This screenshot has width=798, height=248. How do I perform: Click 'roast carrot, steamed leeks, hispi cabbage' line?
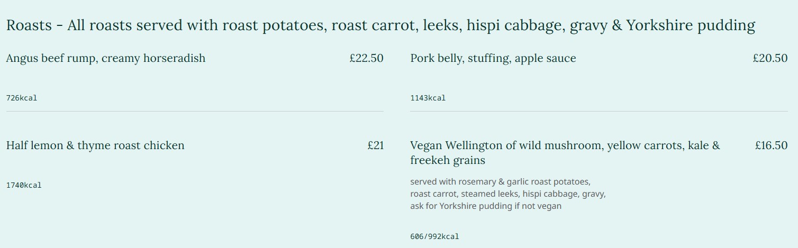click(x=507, y=194)
